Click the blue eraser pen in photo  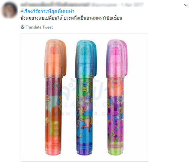86,97
